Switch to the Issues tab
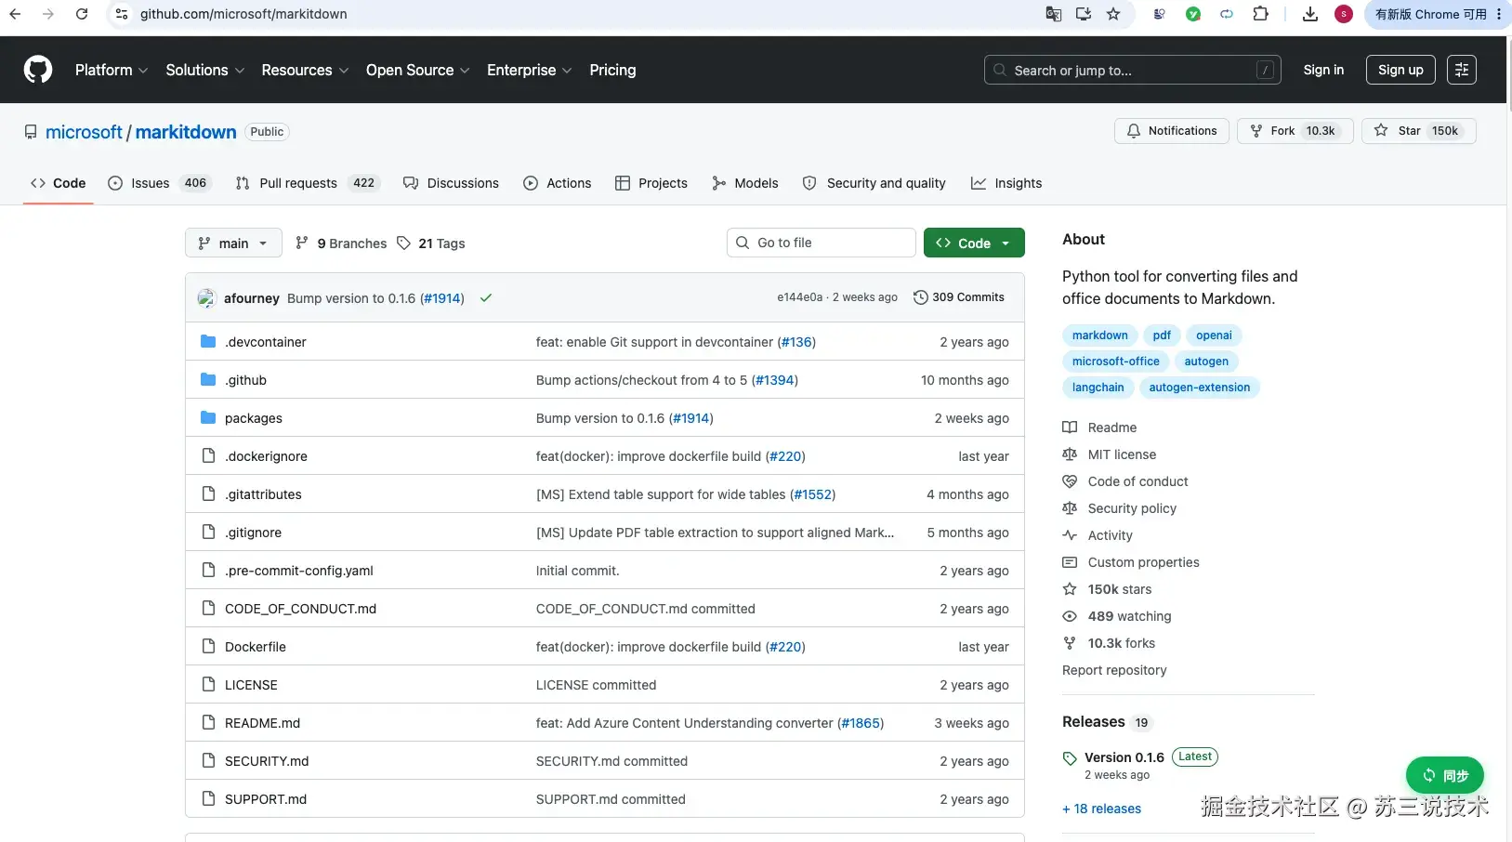 (x=160, y=183)
